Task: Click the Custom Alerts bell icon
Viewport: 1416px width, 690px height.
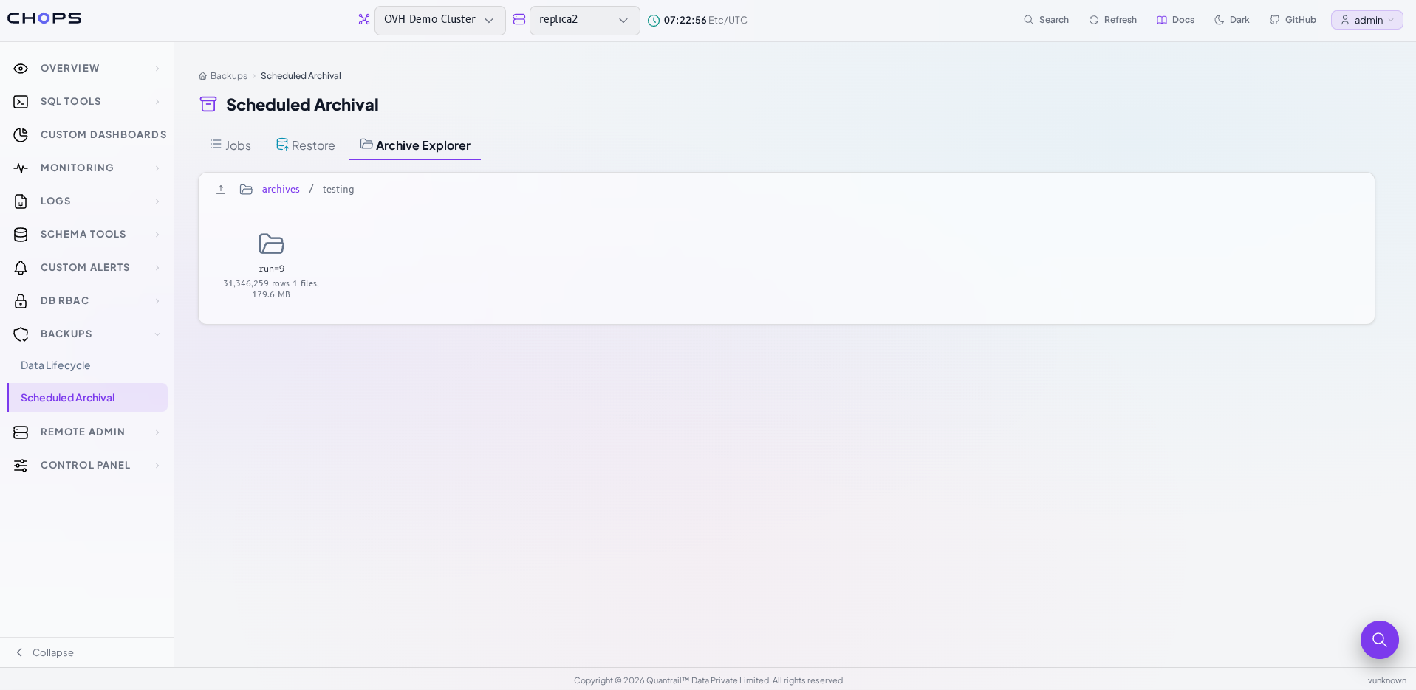Action: [x=21, y=268]
